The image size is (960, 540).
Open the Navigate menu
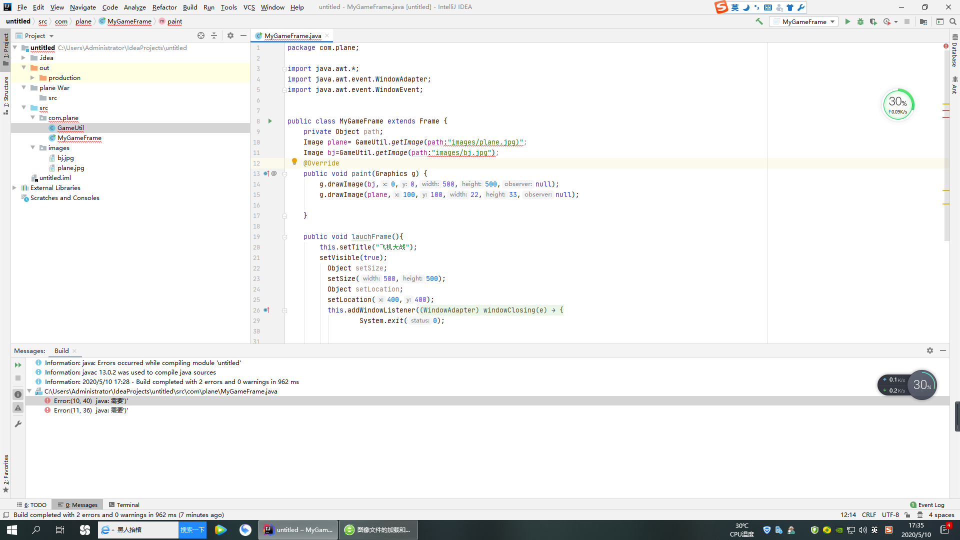(83, 7)
